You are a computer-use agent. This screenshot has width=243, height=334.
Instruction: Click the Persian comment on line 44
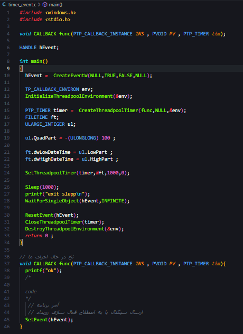[x=86, y=312]
